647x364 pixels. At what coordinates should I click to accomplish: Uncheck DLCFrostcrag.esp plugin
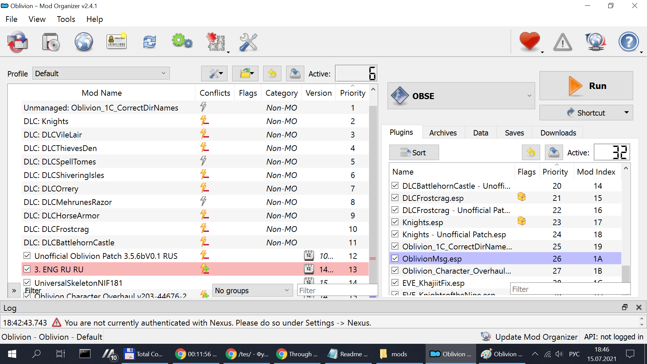tap(395, 198)
